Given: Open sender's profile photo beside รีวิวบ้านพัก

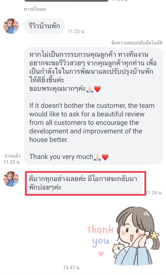Looking at the screenshot, I should coord(11,26).
